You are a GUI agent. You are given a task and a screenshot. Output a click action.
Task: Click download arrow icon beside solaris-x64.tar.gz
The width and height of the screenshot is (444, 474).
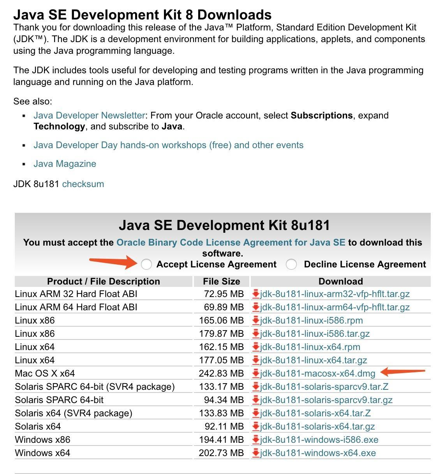[256, 426]
